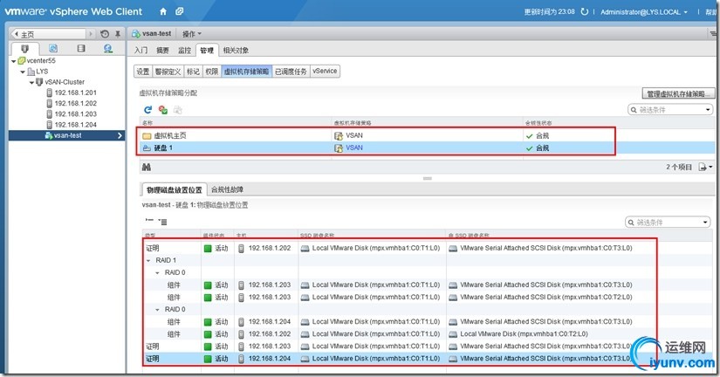Select the 虚拟机主页 row name
720x377 pixels.
(170, 136)
